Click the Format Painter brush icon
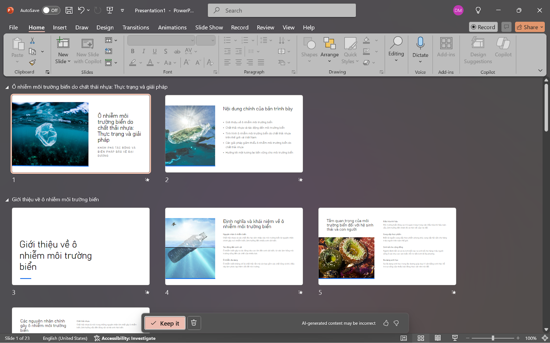The width and height of the screenshot is (550, 343). pyautogui.click(x=32, y=62)
